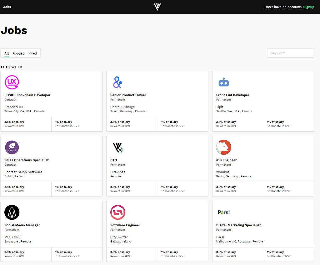Viewport: 320px width, 265px height.
Task: Focus the Keyword search field
Action: click(291, 53)
